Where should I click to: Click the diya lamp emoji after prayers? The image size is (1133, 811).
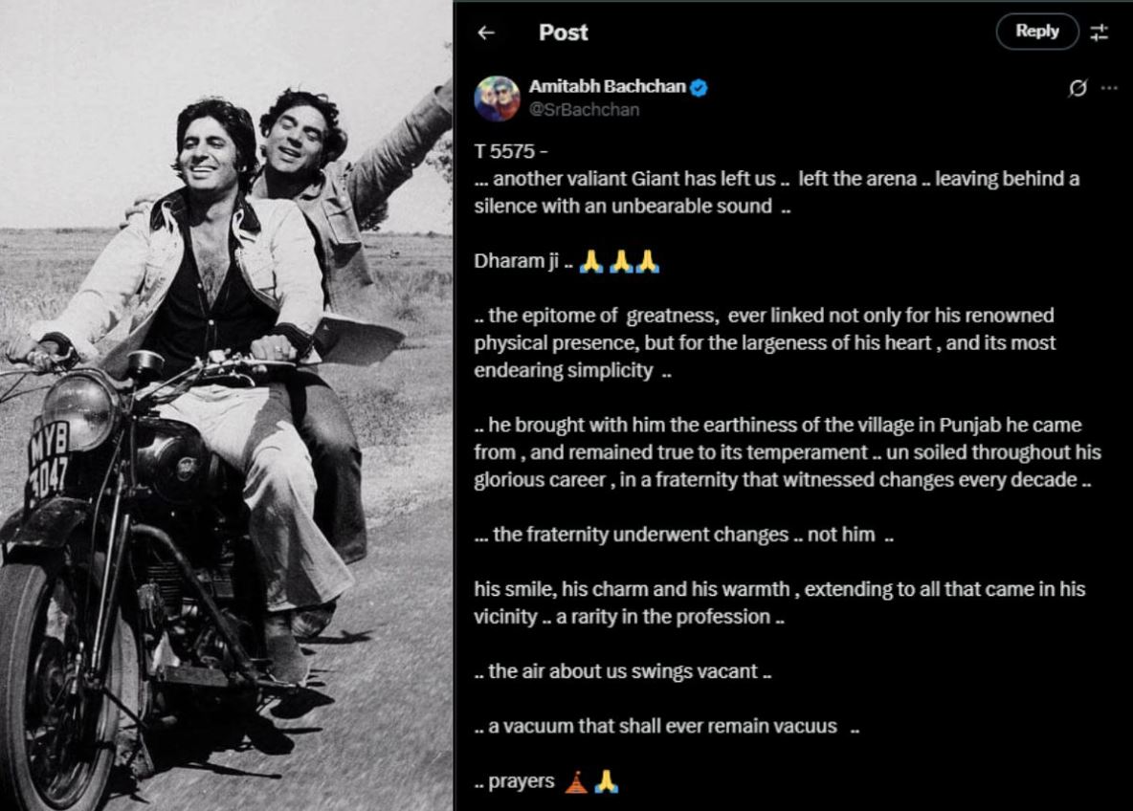tap(574, 782)
